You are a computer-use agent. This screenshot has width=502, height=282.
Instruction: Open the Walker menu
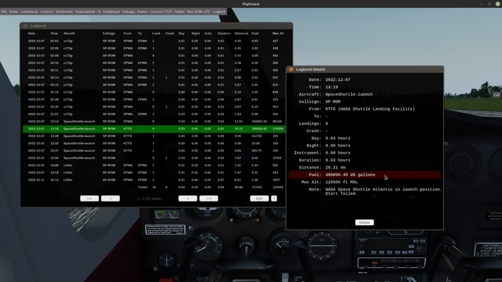179,11
